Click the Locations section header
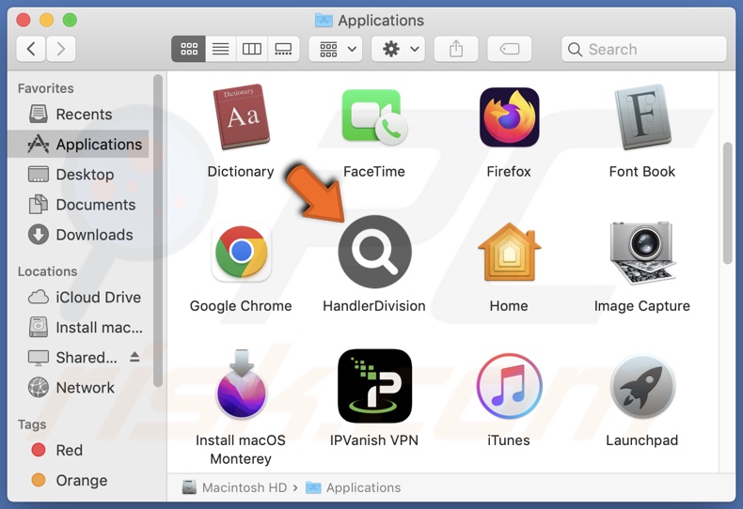 click(47, 271)
